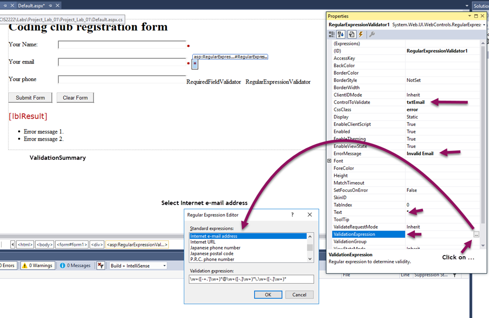The height and width of the screenshot is (318, 489).
Task: Open the Solution Explorer tab
Action: click(480, 6)
